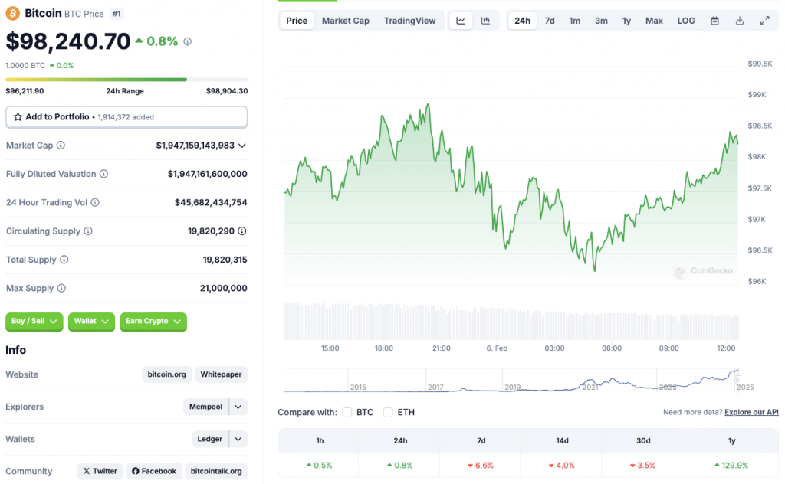Click the download chart data icon
Screen dimensions: 785x484
tap(740, 21)
